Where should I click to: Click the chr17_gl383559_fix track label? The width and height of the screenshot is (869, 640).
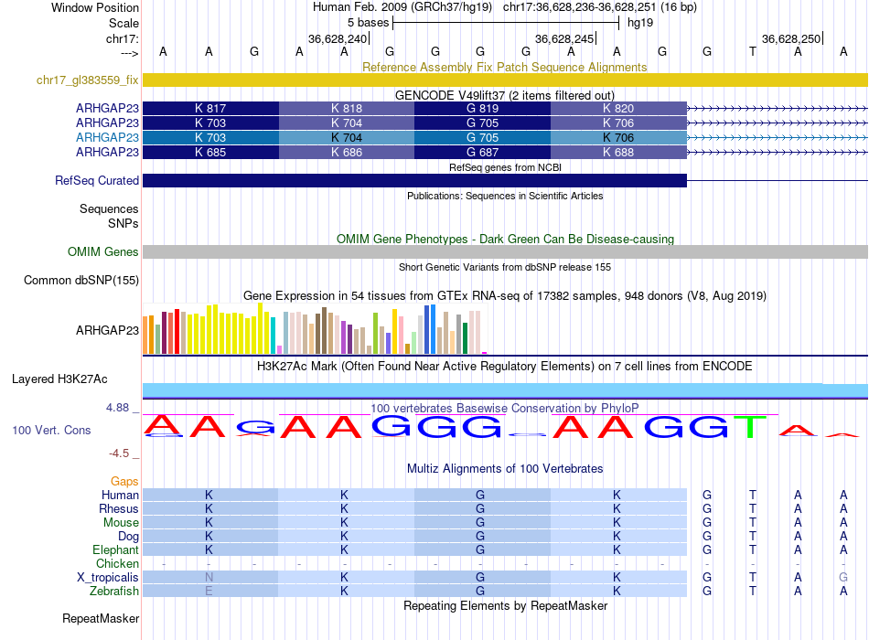(x=87, y=80)
